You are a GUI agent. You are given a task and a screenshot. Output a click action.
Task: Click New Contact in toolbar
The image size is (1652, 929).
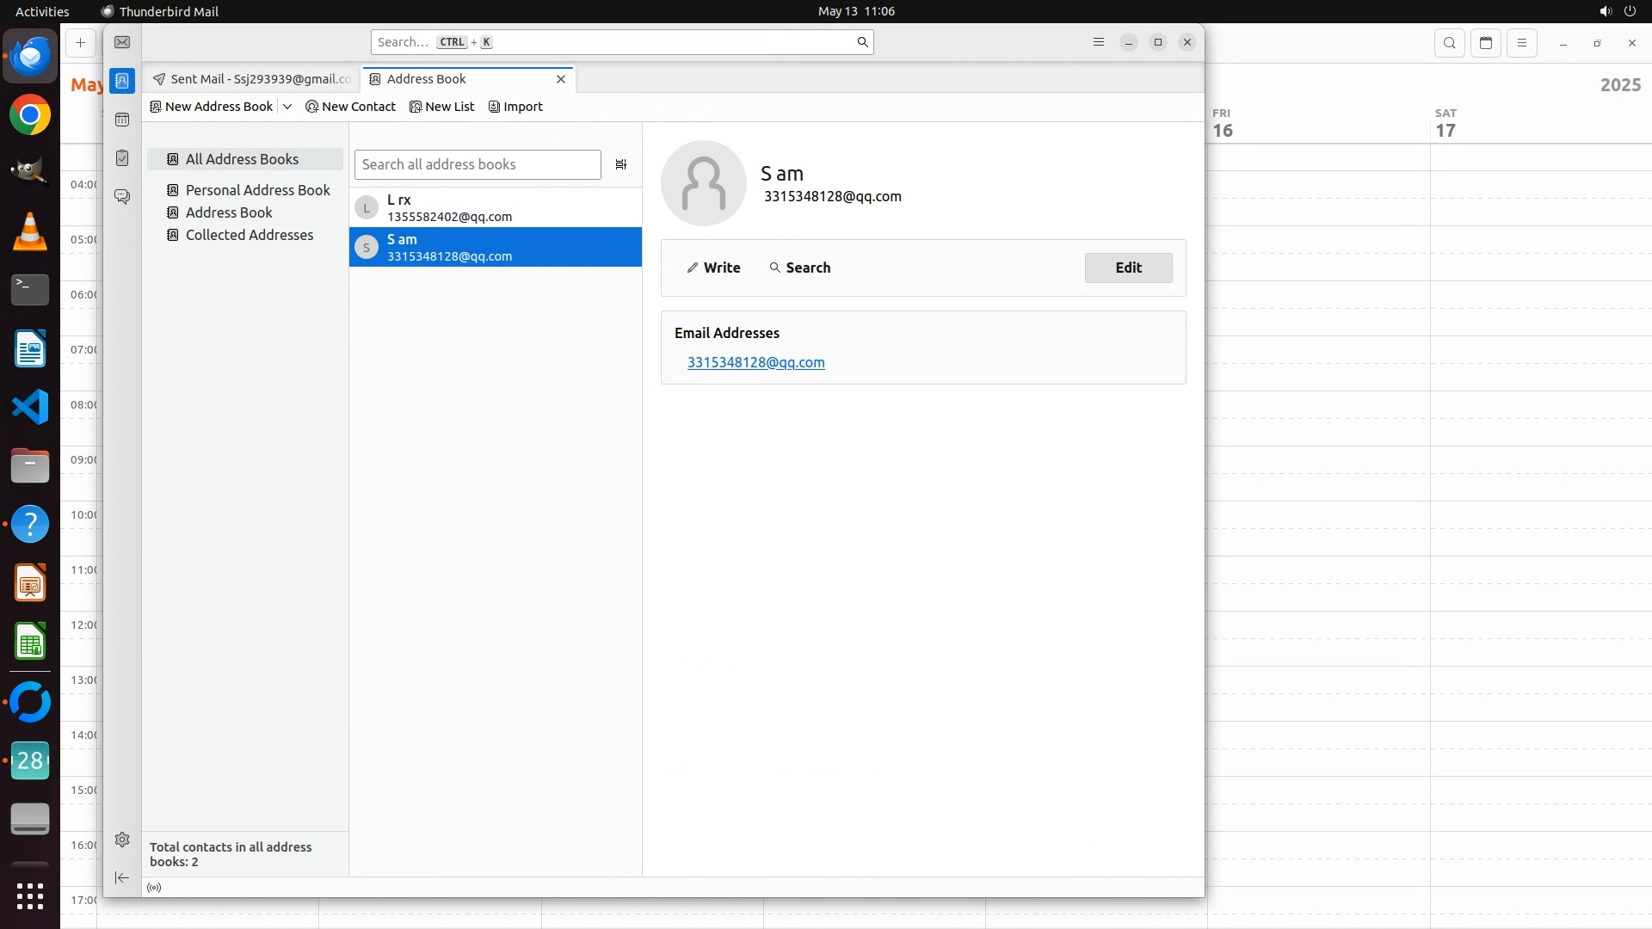tap(350, 107)
